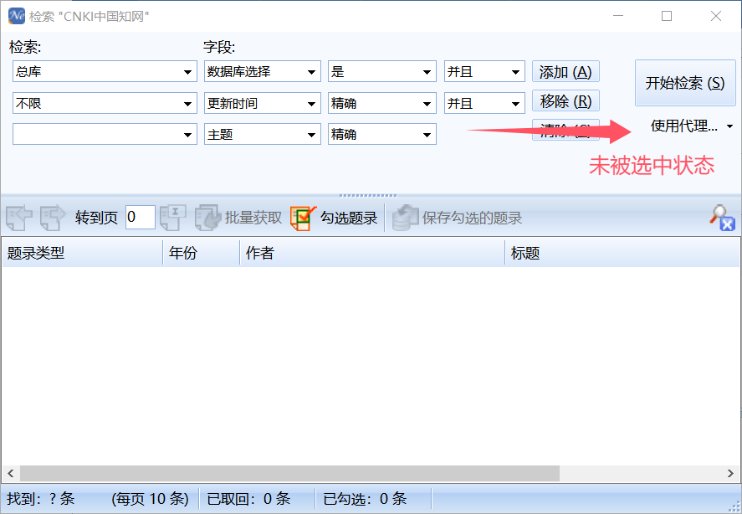Click the 批量获取 label

253,218
